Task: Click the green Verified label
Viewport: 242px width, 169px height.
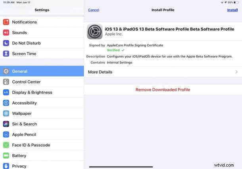Action: pos(113,50)
